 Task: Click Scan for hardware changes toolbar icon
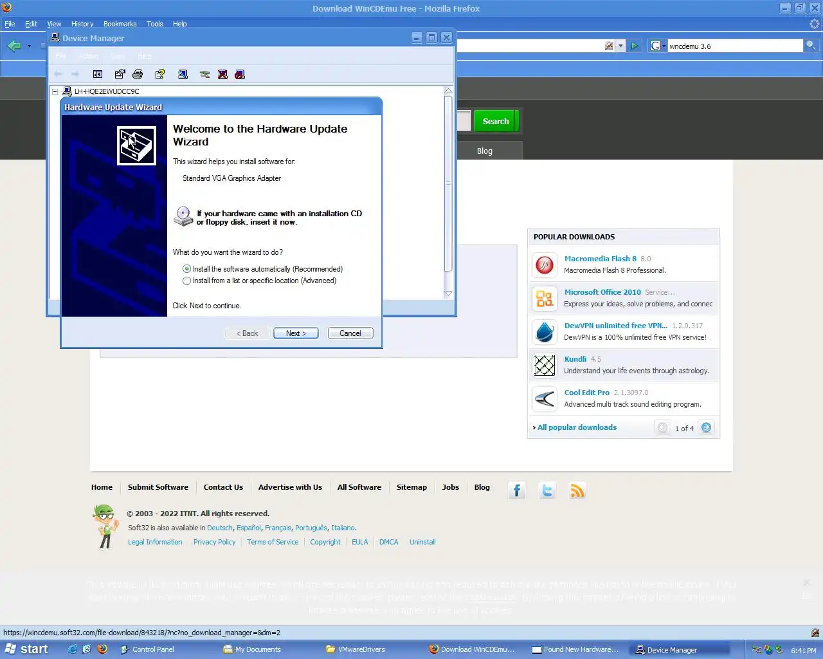[183, 75]
